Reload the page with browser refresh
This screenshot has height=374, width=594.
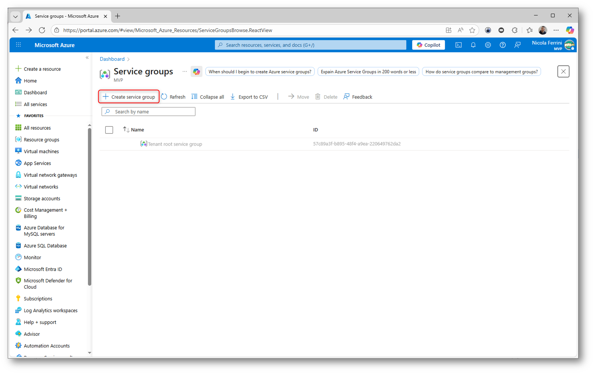coord(42,30)
